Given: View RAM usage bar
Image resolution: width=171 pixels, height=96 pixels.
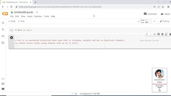Looking at the screenshot, I should coord(149,20).
